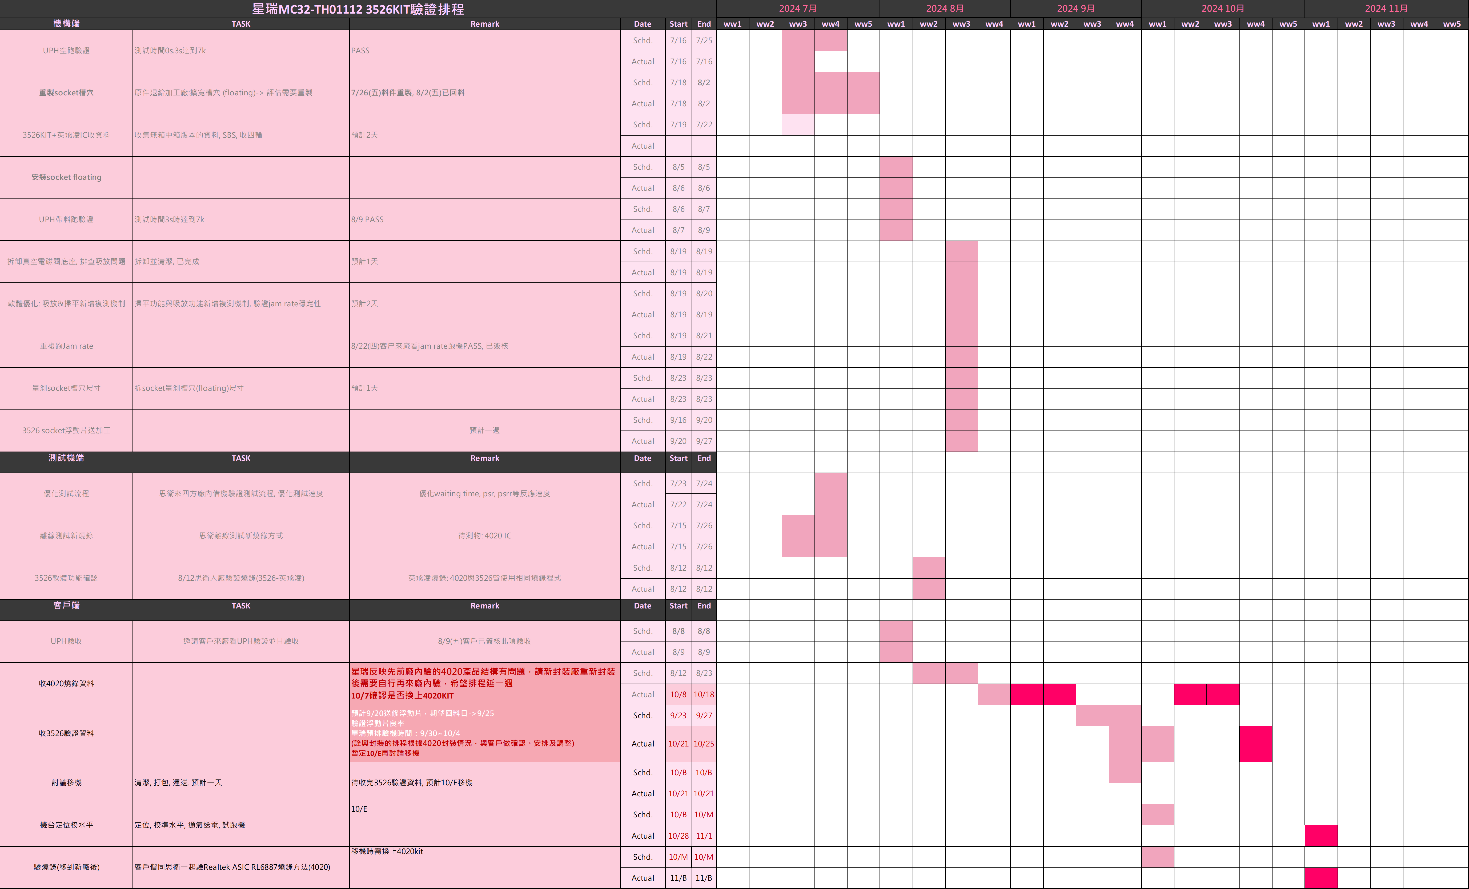1469x889 pixels.
Task: Click hot pink November ww1 bar for 驗燒錄 Actual
Action: point(1321,878)
